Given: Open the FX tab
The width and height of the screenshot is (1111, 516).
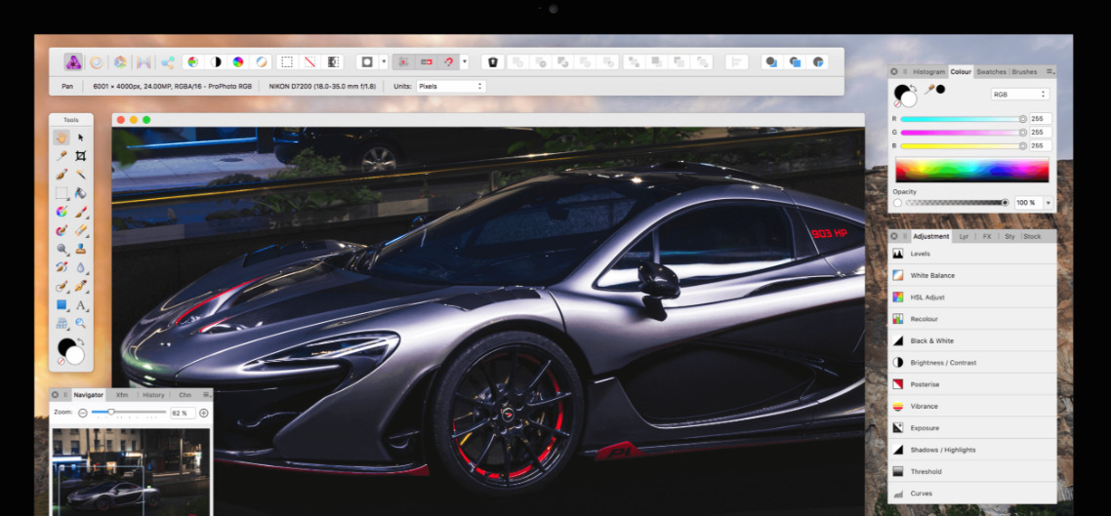Looking at the screenshot, I should (x=987, y=236).
